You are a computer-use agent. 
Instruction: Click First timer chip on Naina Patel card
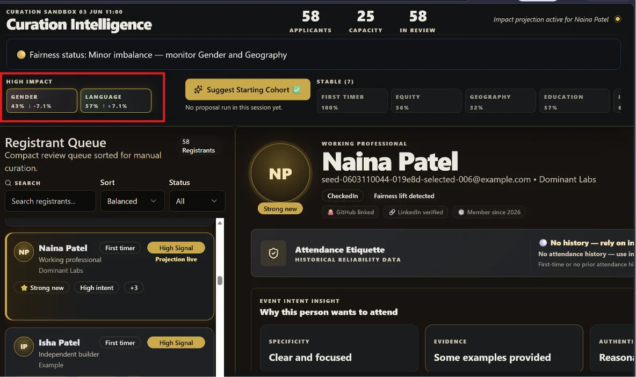click(120, 248)
